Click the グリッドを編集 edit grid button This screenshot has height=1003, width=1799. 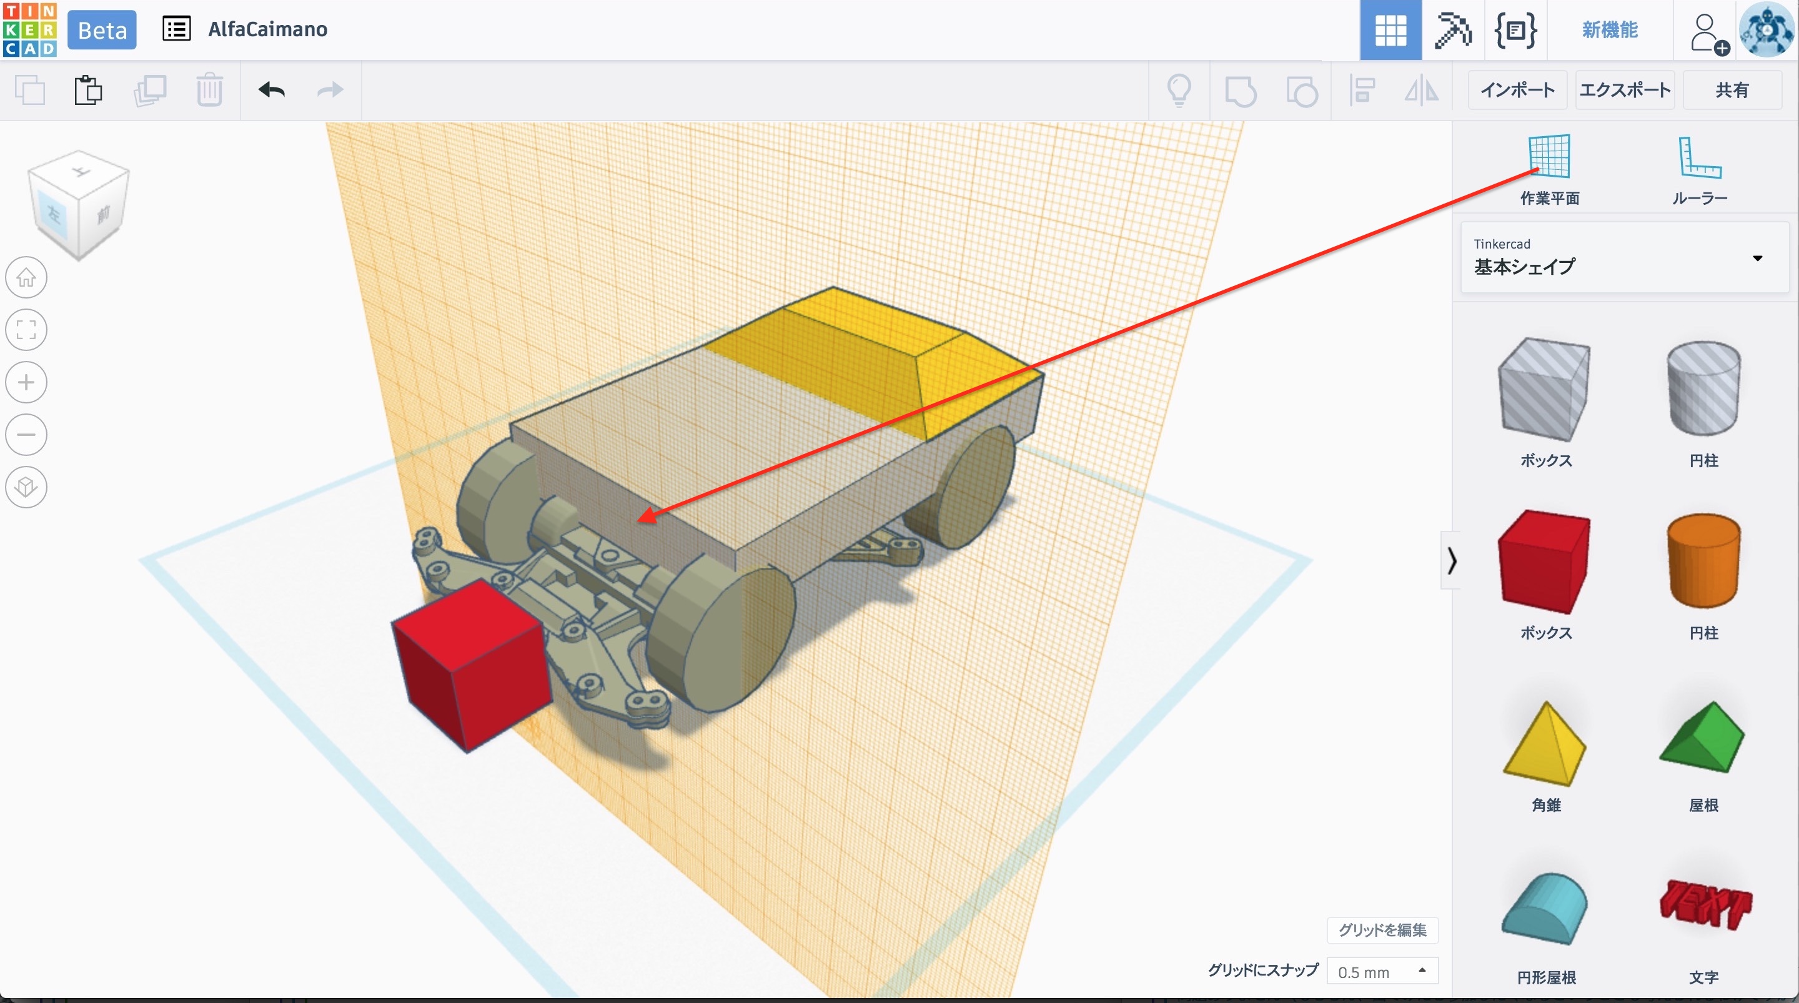click(1382, 930)
